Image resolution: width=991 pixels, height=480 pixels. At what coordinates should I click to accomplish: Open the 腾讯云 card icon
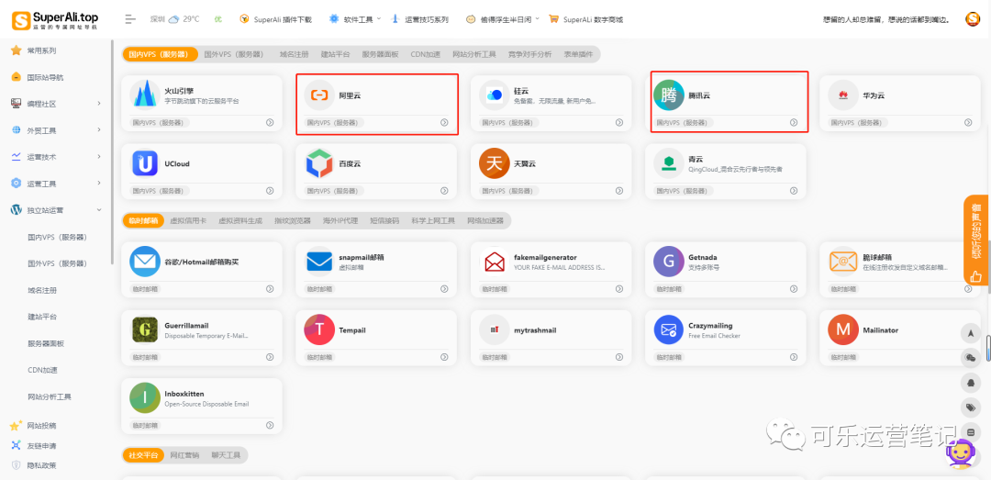669,95
